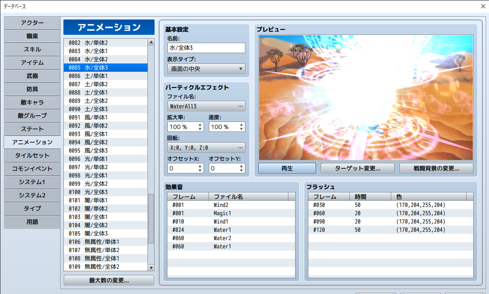Click the down arrow on the 速度 spinner
Viewport: 489px width, 294px height.
(x=241, y=128)
